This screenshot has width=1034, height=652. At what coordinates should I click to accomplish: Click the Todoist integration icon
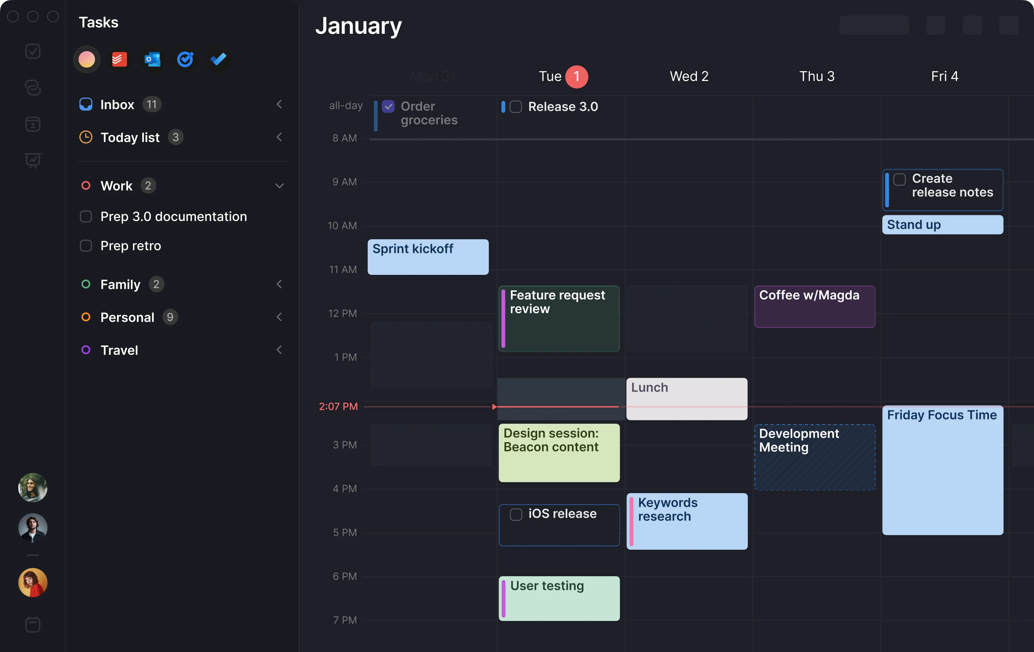tap(119, 59)
